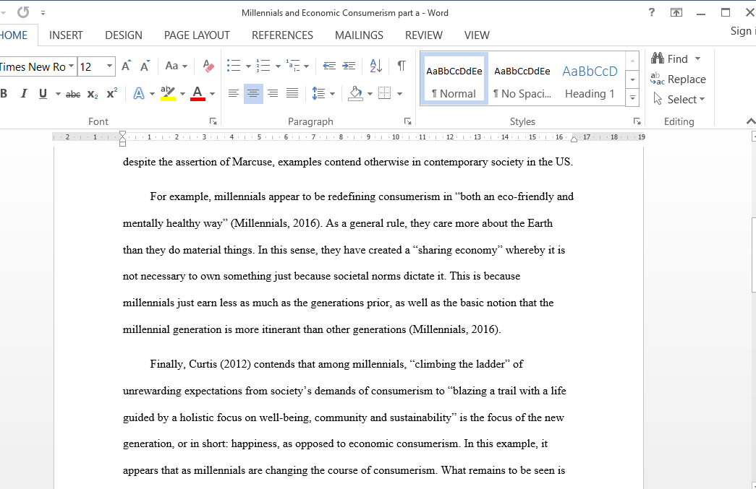Open the Find dropdown arrow
756x489 pixels.
697,59
